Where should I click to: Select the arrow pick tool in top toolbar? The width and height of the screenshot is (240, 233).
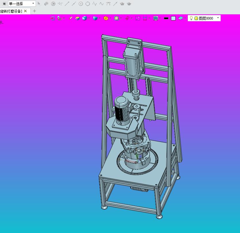(39, 4)
